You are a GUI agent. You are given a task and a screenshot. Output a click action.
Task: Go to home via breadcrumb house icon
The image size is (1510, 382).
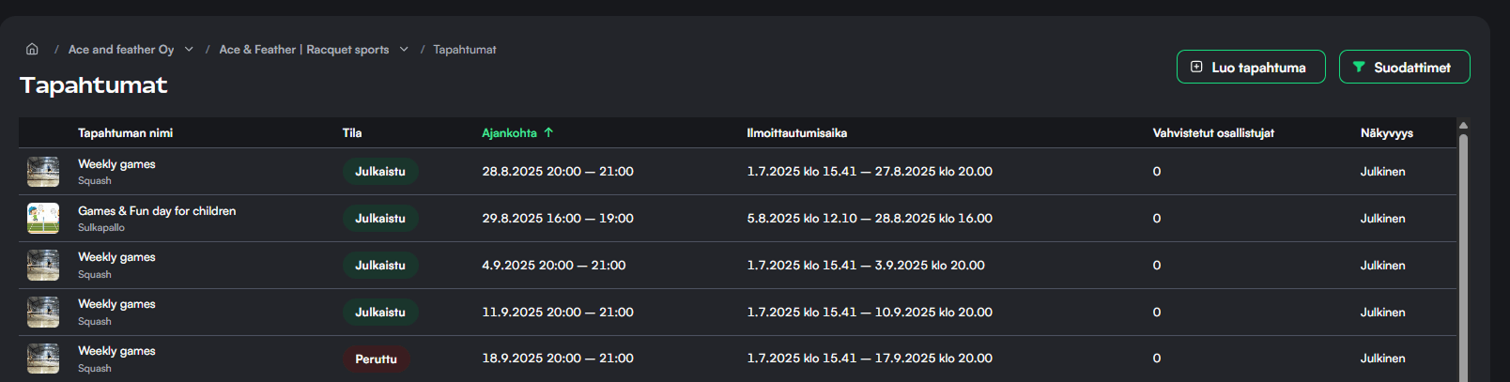point(32,49)
